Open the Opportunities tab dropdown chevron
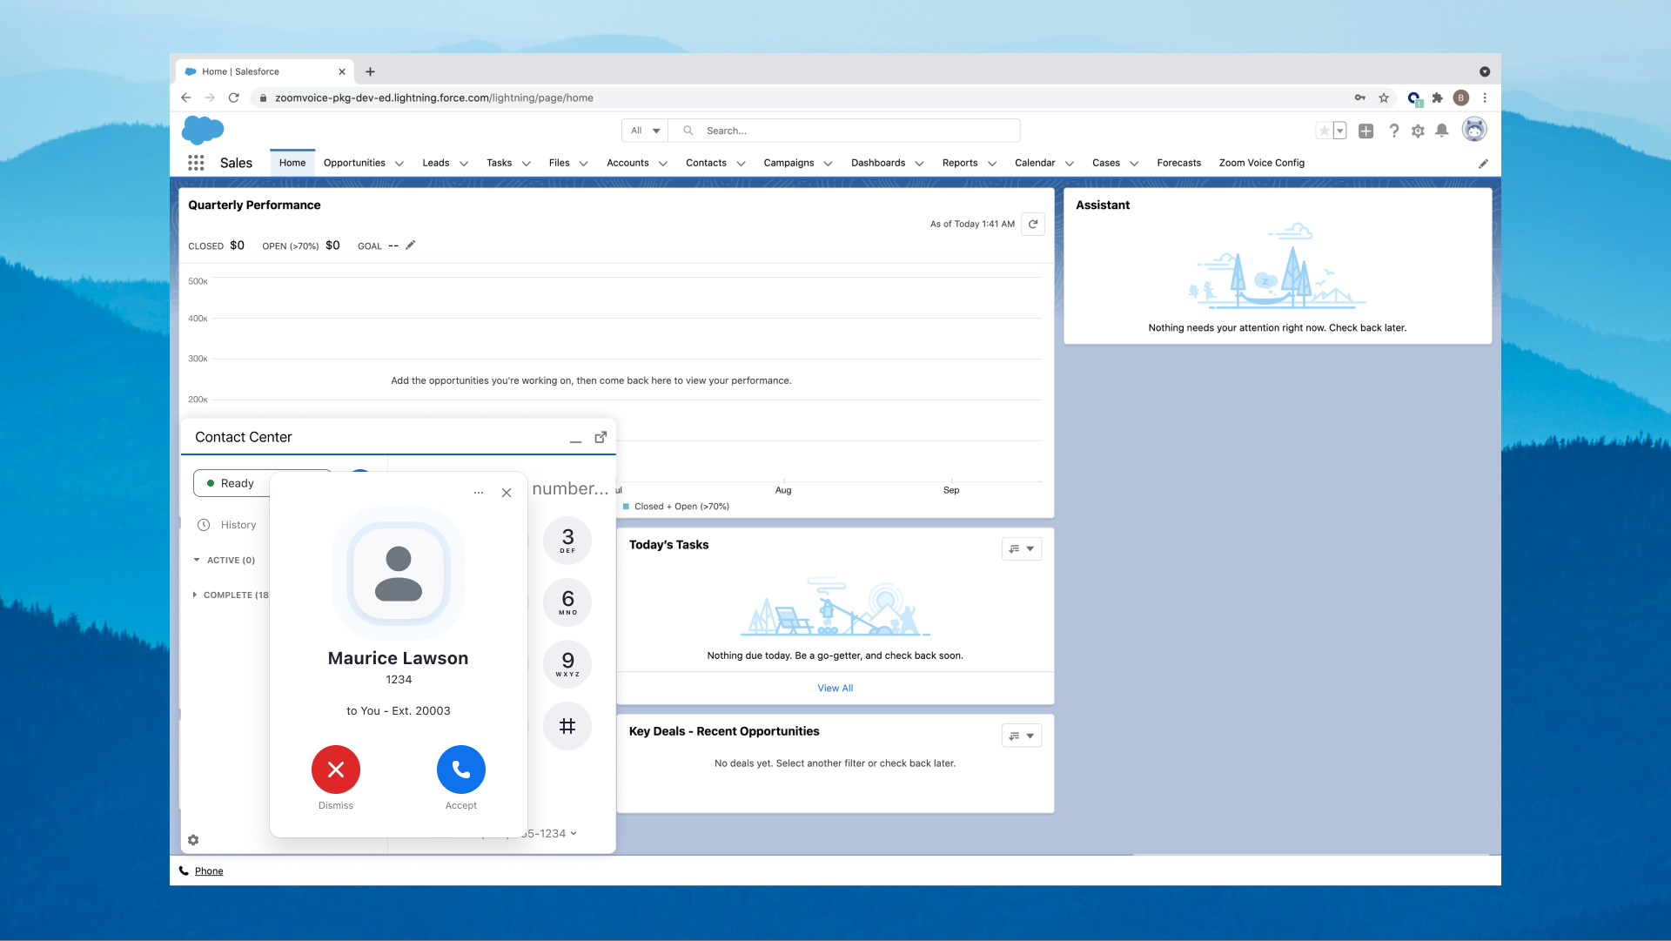This screenshot has height=941, width=1671. pos(399,164)
